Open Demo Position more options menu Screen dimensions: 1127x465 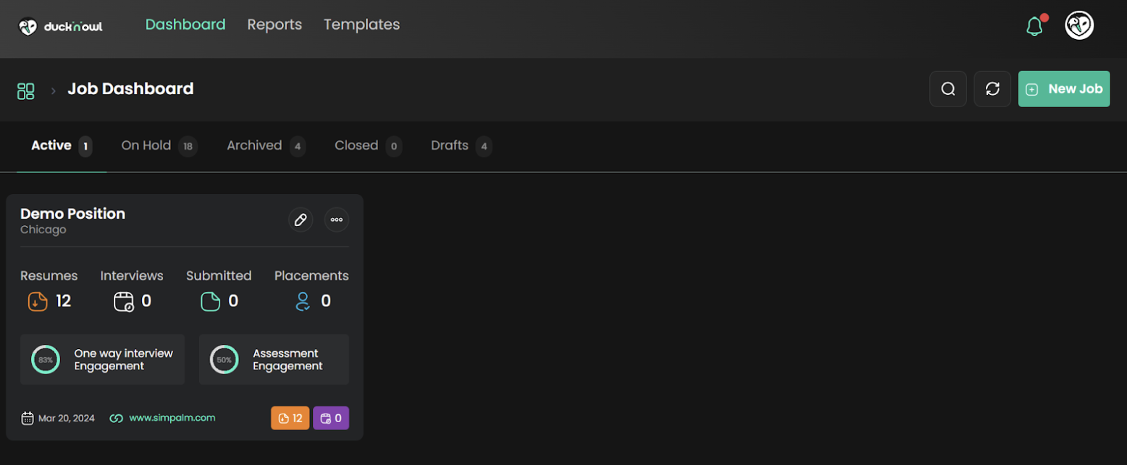coord(336,219)
